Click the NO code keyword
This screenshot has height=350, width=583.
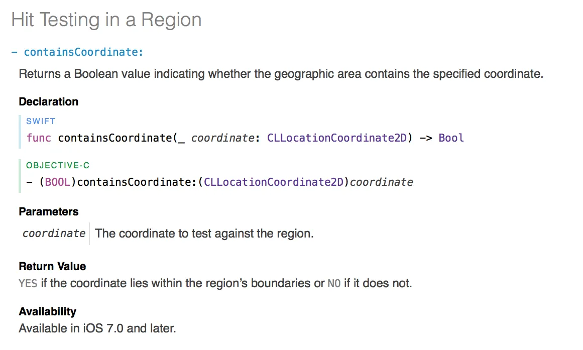(x=334, y=284)
